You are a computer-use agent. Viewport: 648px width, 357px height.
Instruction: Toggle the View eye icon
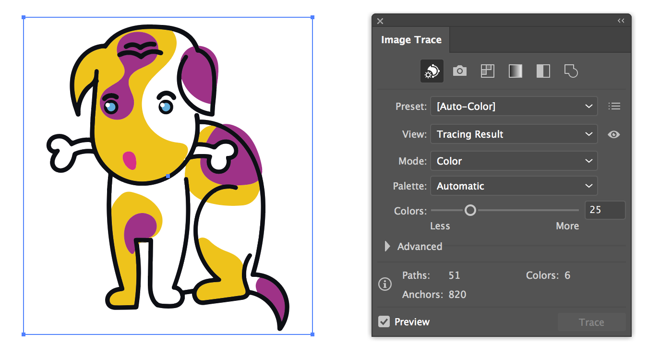(x=613, y=134)
